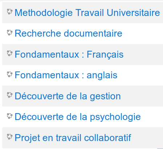Click the word documentaire in the course list
Screen dimensions: 163x149
click(x=93, y=33)
